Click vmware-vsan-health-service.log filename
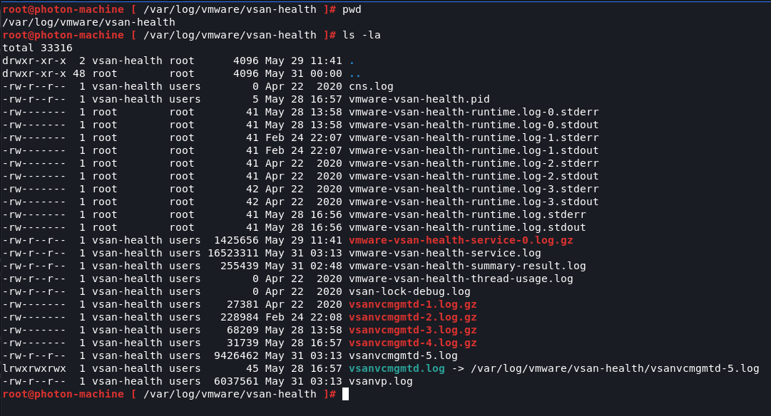The width and height of the screenshot is (771, 416). coord(444,253)
